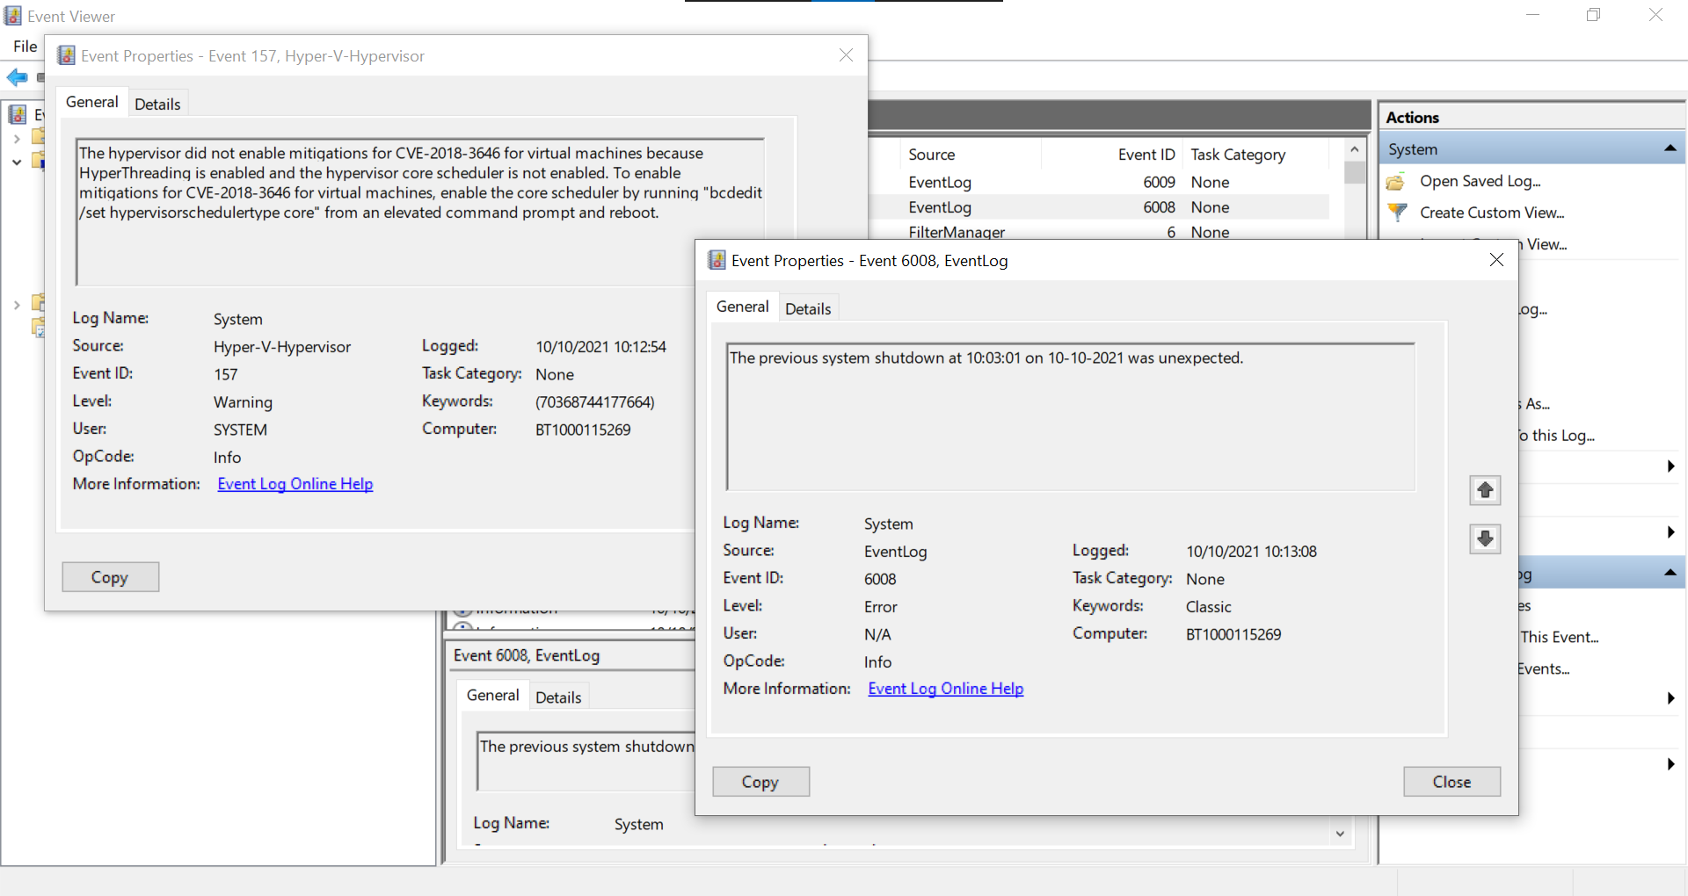Copy the Event 6008 details
Viewport: 1688px width, 896px height.
(760, 781)
